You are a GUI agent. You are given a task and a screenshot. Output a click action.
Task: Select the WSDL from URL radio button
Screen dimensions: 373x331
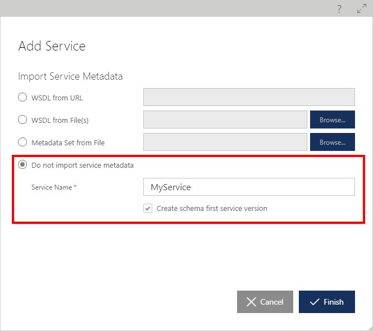click(22, 97)
